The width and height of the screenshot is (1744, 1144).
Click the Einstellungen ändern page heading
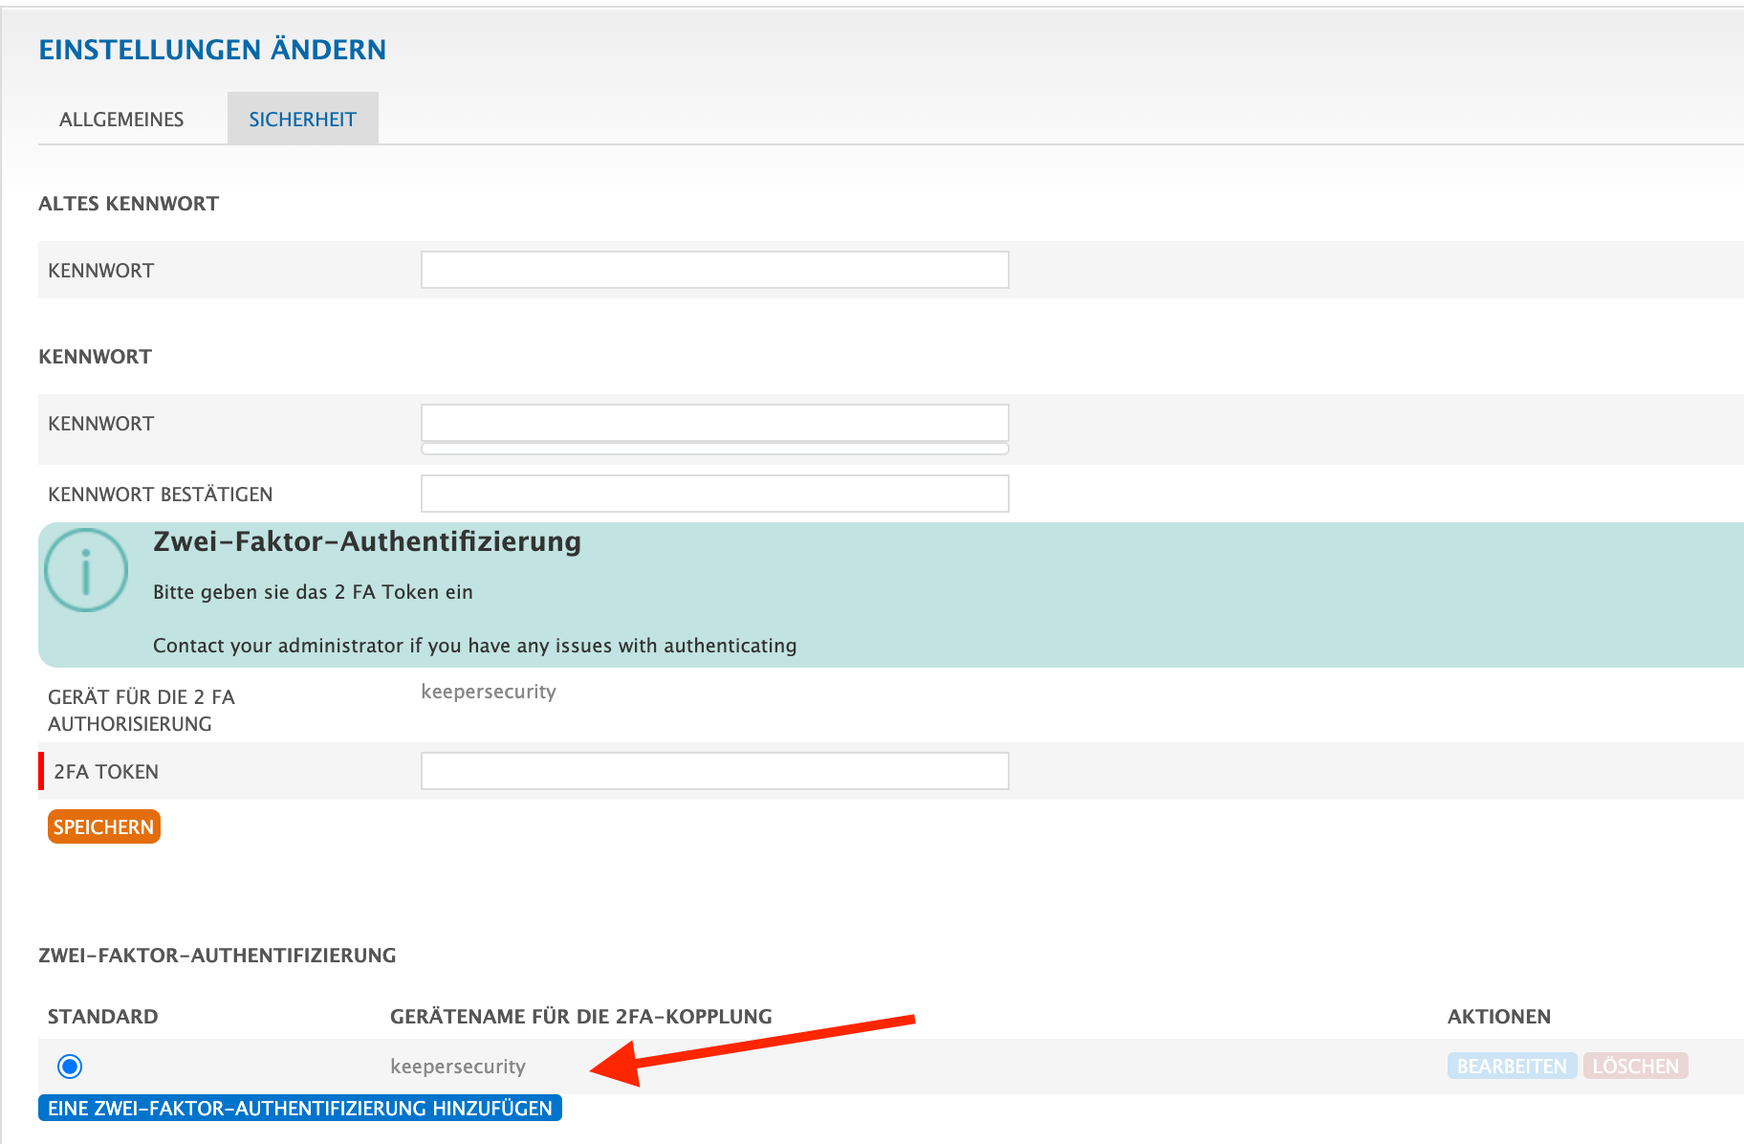(x=212, y=50)
